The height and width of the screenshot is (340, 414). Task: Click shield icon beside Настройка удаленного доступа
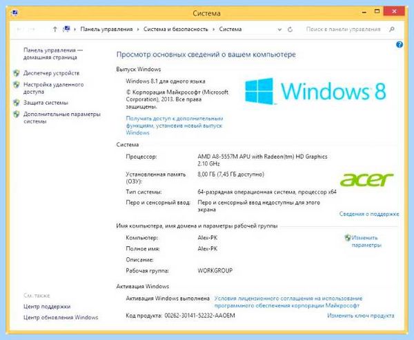[x=17, y=85]
